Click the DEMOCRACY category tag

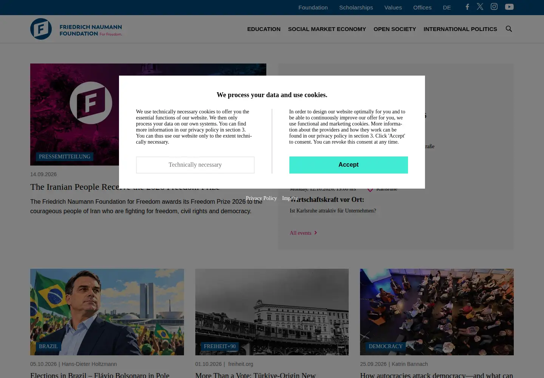coord(386,346)
